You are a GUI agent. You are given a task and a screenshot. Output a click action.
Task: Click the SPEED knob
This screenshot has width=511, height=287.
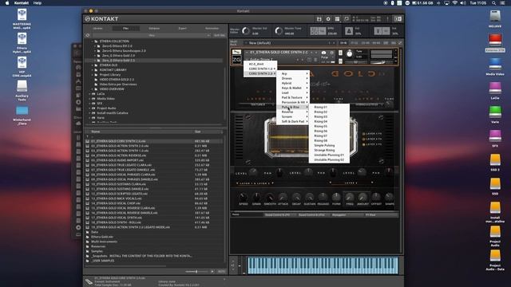[243, 197]
